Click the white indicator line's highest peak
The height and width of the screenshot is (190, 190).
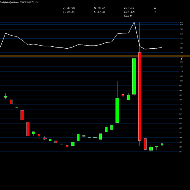134,22
